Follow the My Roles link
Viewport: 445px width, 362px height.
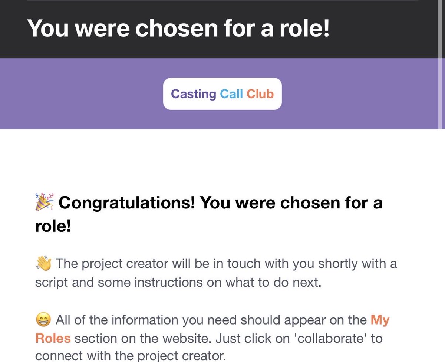pos(380,320)
